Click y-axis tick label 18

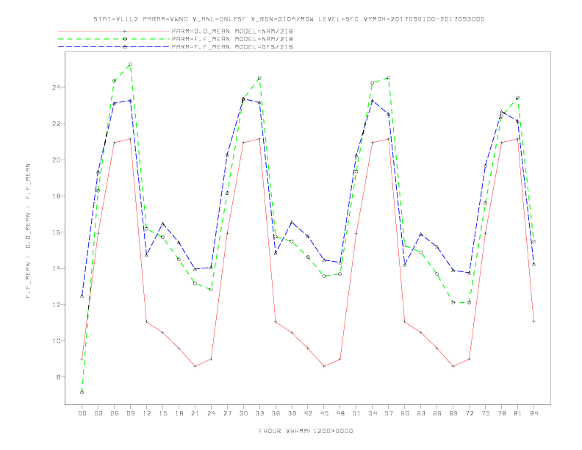click(x=57, y=196)
